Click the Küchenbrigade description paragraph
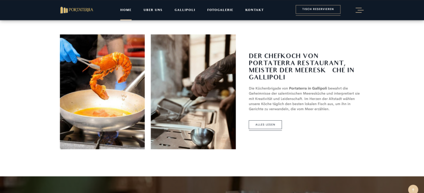 point(304,98)
